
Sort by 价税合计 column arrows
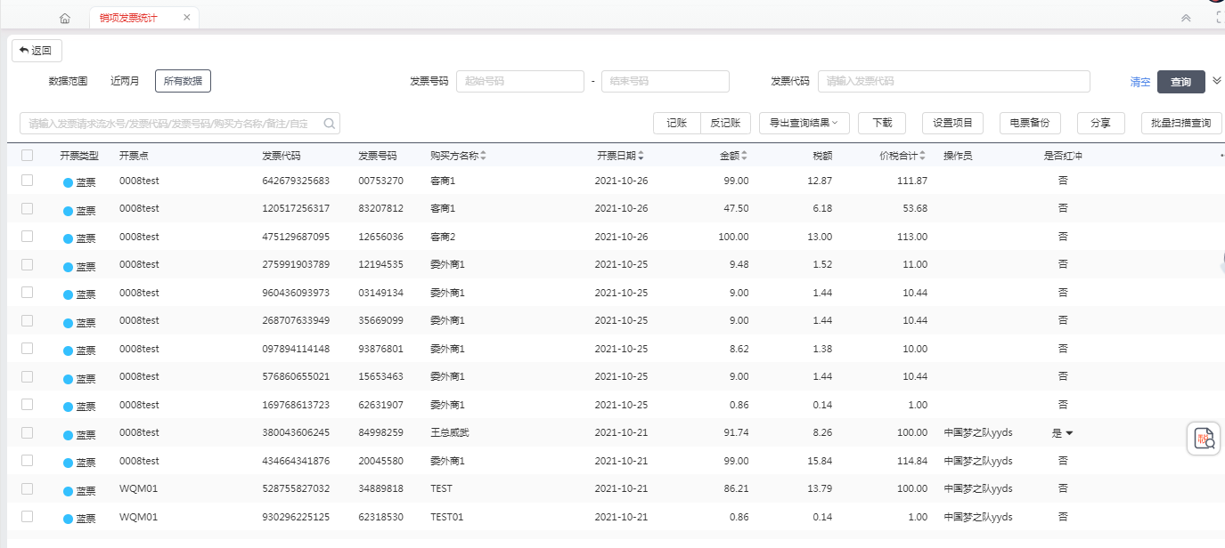pos(923,156)
